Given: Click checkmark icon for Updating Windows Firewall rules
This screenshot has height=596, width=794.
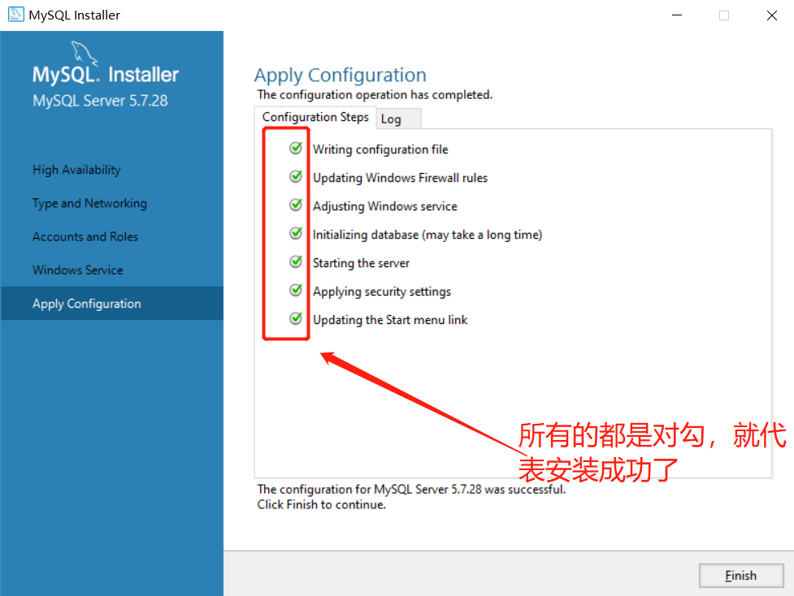Looking at the screenshot, I should point(296,176).
